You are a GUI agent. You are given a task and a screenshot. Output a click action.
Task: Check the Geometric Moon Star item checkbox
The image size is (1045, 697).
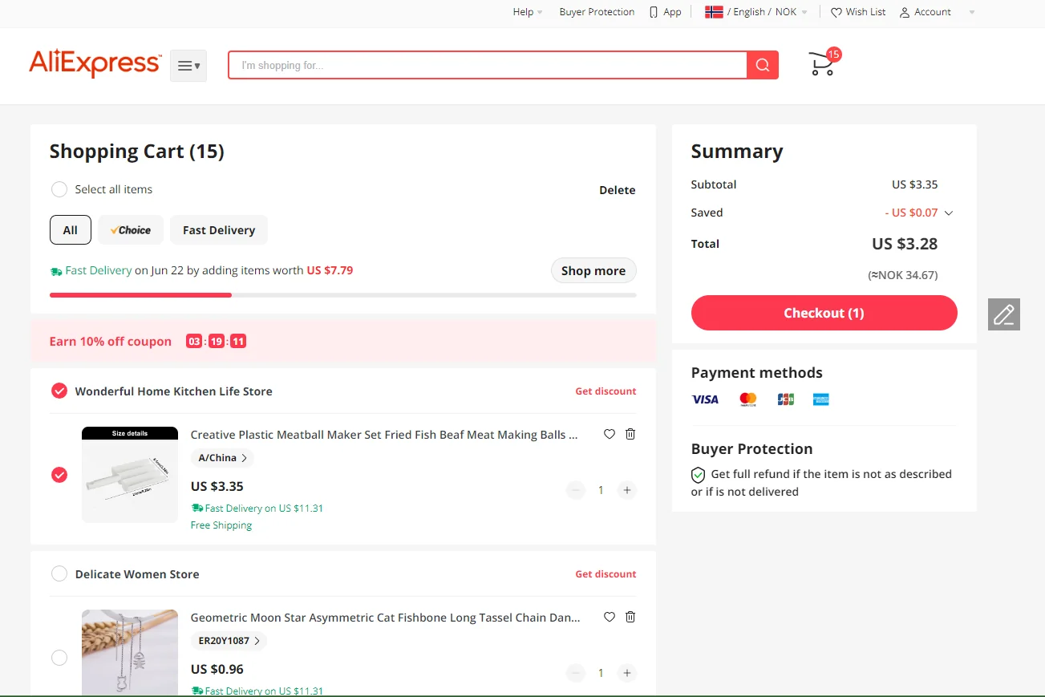tap(59, 658)
